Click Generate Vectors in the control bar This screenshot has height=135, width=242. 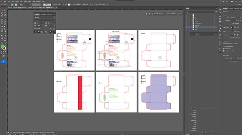pyautogui.click(x=100, y=5)
